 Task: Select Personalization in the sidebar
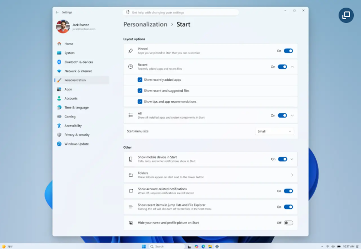pos(82,80)
